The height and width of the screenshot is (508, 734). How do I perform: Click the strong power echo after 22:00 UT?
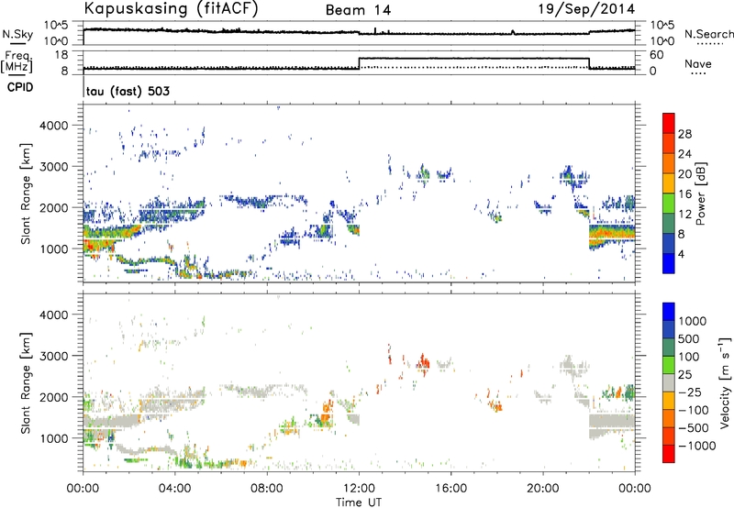coord(611,232)
